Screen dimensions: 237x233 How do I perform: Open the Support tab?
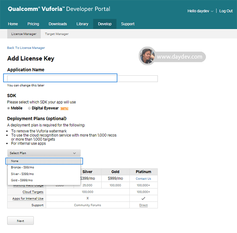coord(128,24)
